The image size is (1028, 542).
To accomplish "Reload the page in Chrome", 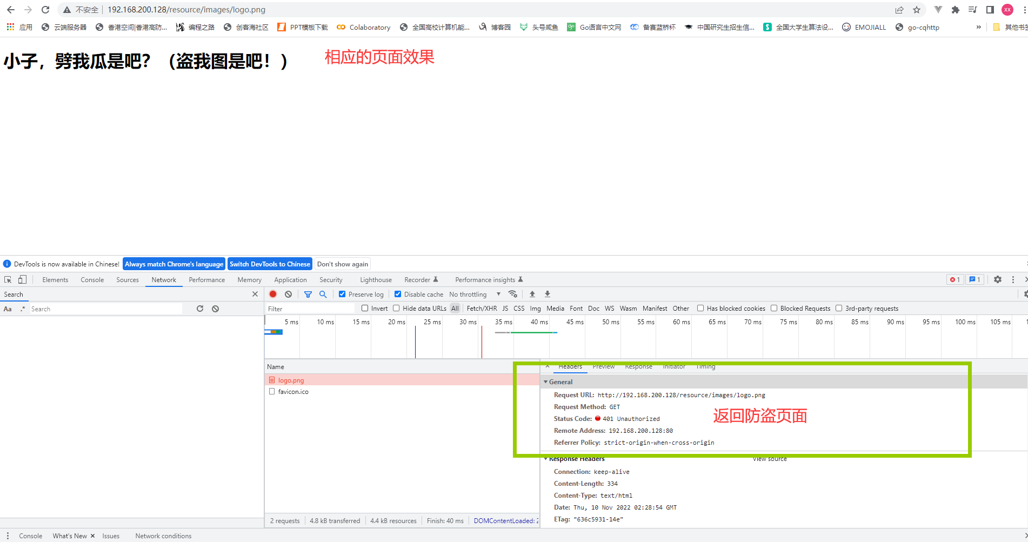I will point(45,10).
